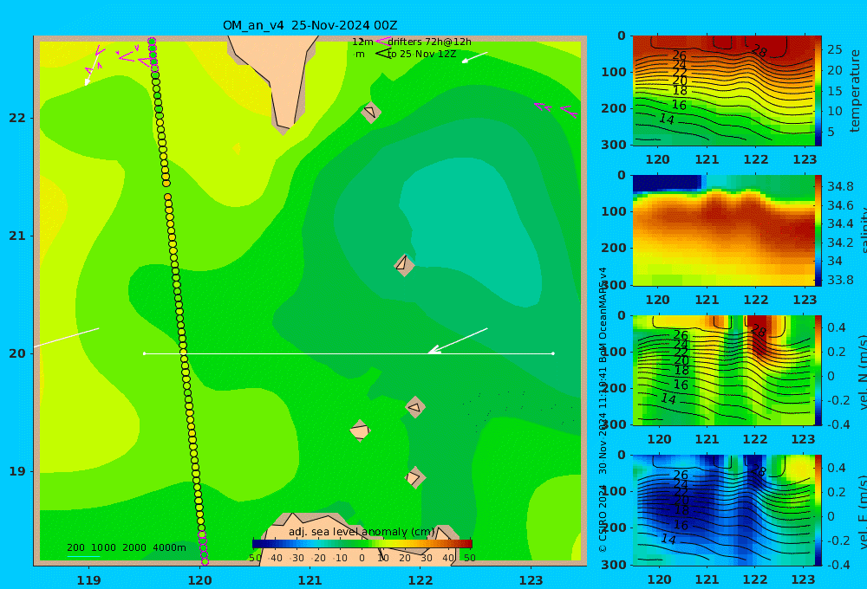Click the main map latitude axis label 21
The height and width of the screenshot is (589, 867).
[17, 236]
